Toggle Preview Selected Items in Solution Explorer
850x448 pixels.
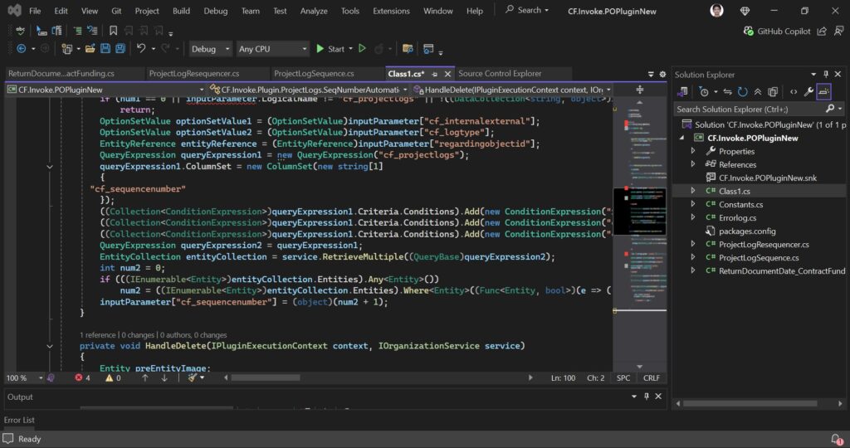[x=824, y=91]
